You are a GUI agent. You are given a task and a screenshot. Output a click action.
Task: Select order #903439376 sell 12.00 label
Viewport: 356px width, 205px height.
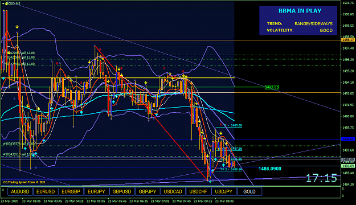tap(19, 144)
